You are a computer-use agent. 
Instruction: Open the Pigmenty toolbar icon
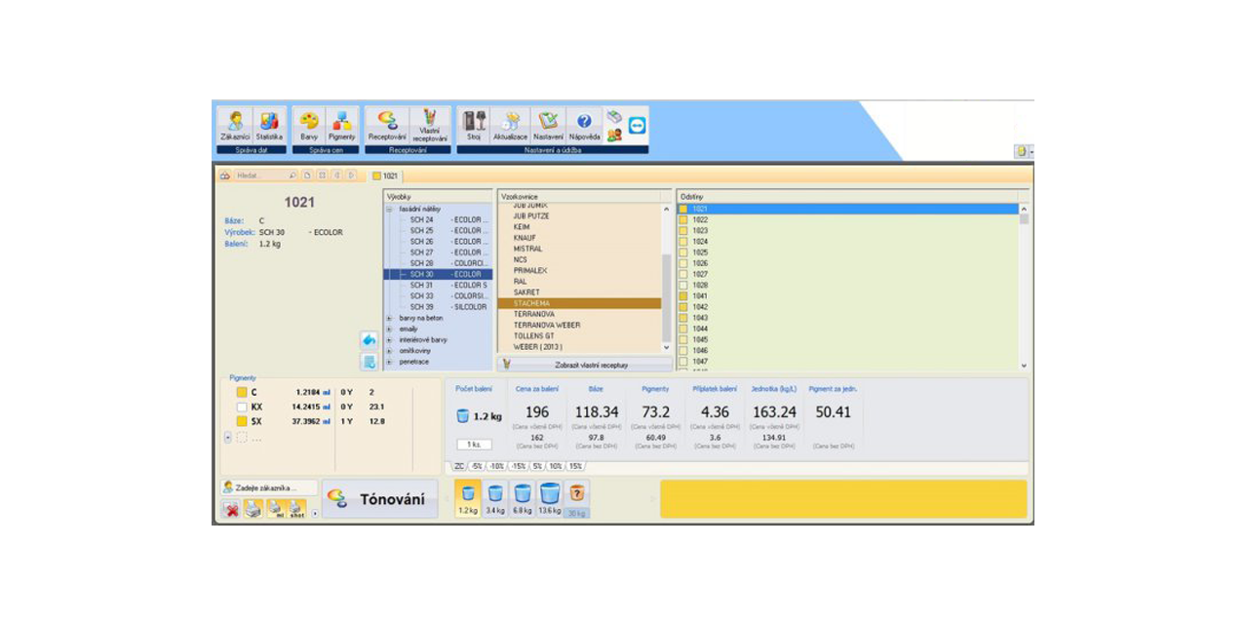pos(342,122)
